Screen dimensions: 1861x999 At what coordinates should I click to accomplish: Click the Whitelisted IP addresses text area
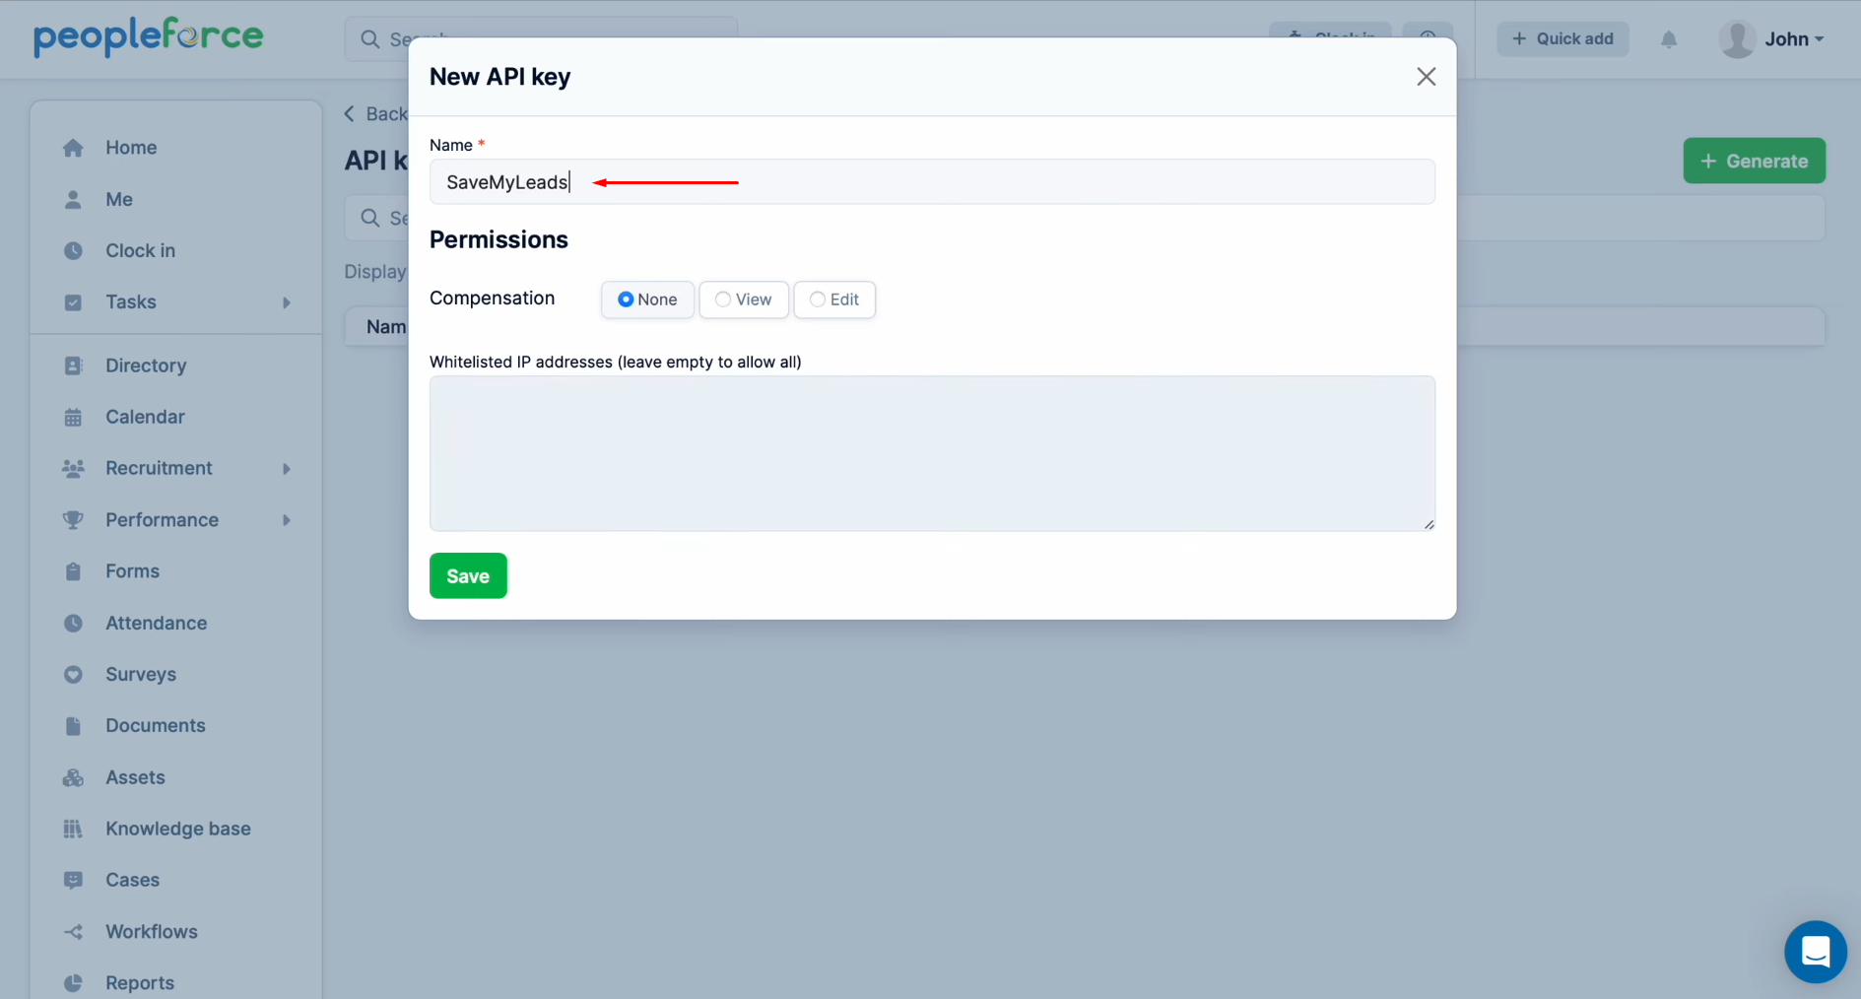click(x=931, y=453)
